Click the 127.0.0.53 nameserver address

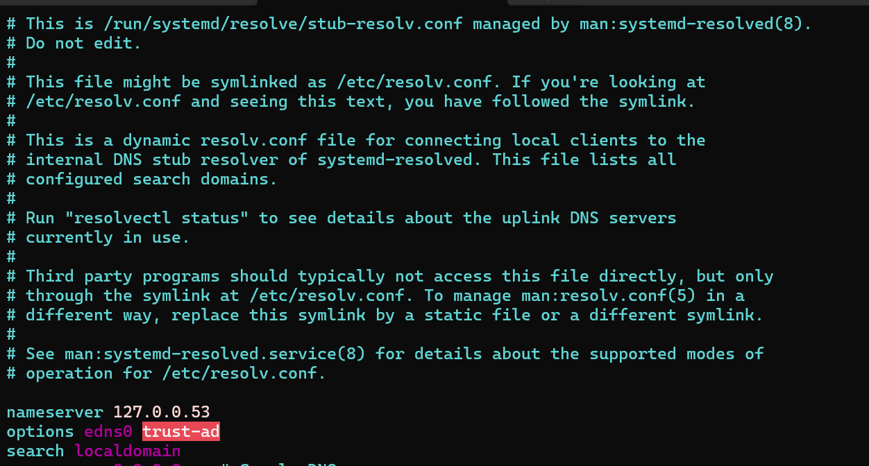coord(161,412)
